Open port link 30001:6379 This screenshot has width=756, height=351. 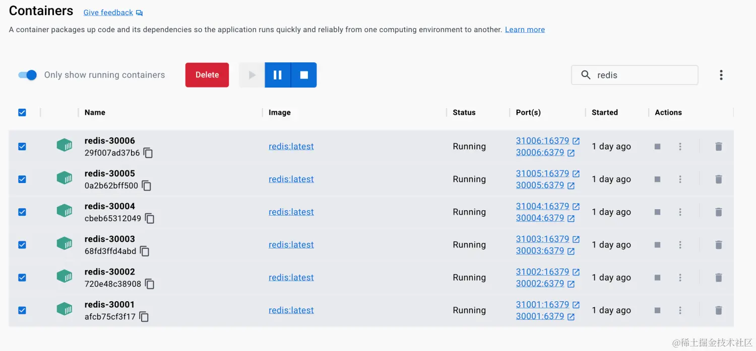(540, 316)
